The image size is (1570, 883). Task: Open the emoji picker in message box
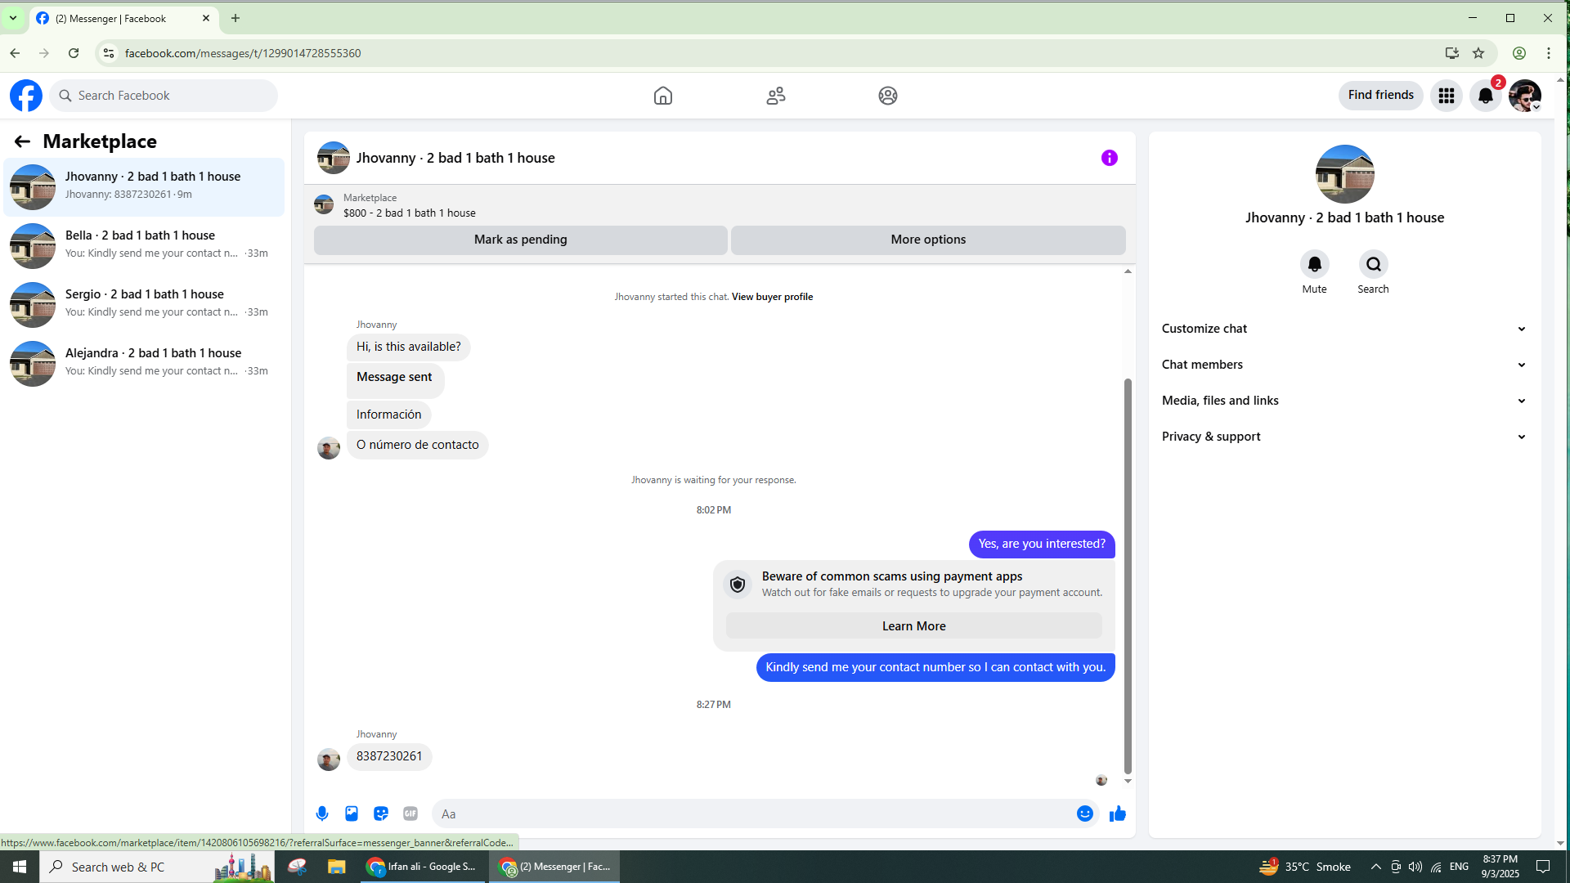[x=1085, y=814]
